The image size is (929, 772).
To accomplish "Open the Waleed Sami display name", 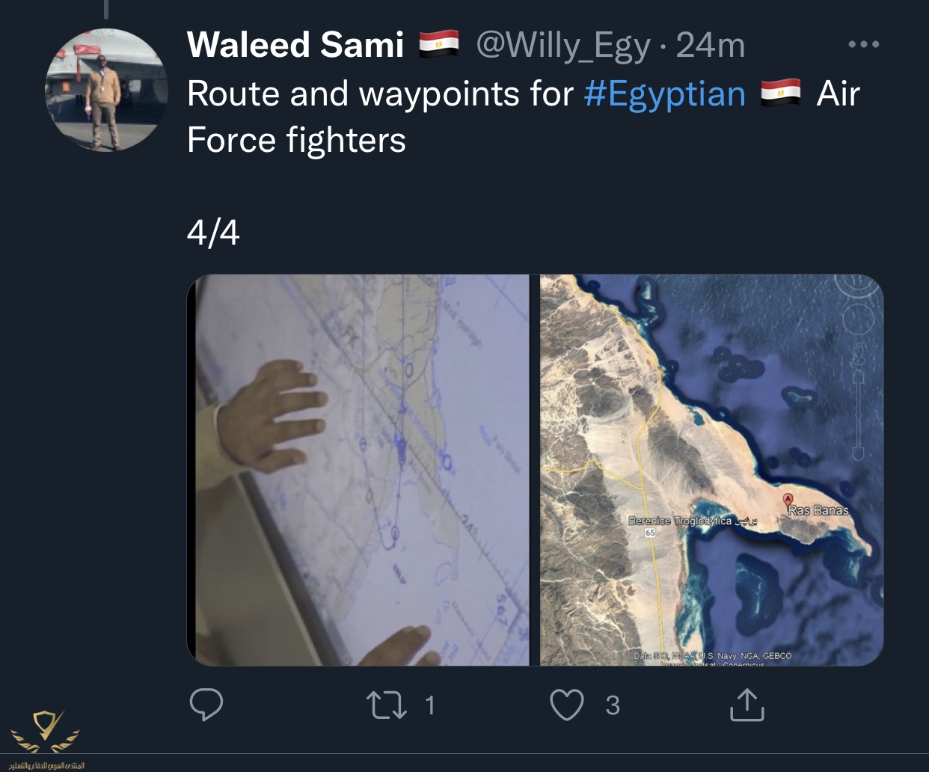I will tap(295, 45).
